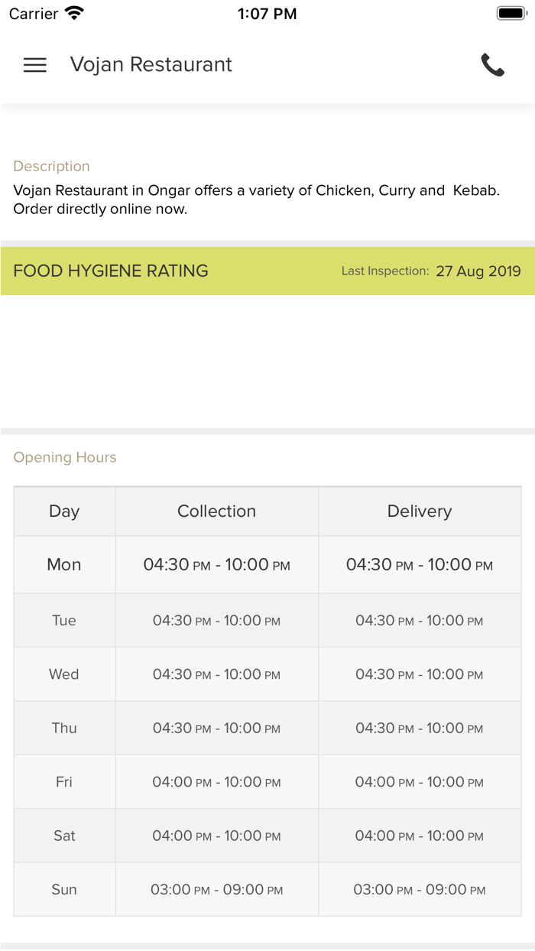Image resolution: width=535 pixels, height=951 pixels.
Task: Open the navigation hamburger menu
Action: click(x=34, y=65)
